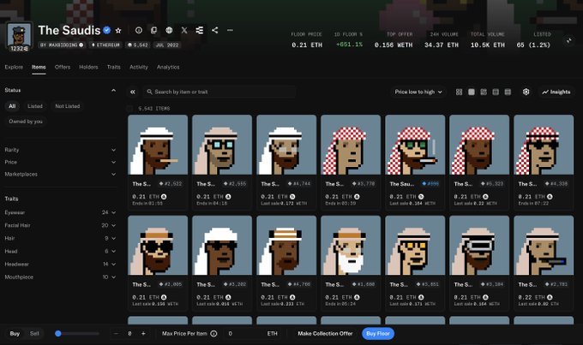Open the Traits tab
The image size is (583, 345).
[114, 68]
